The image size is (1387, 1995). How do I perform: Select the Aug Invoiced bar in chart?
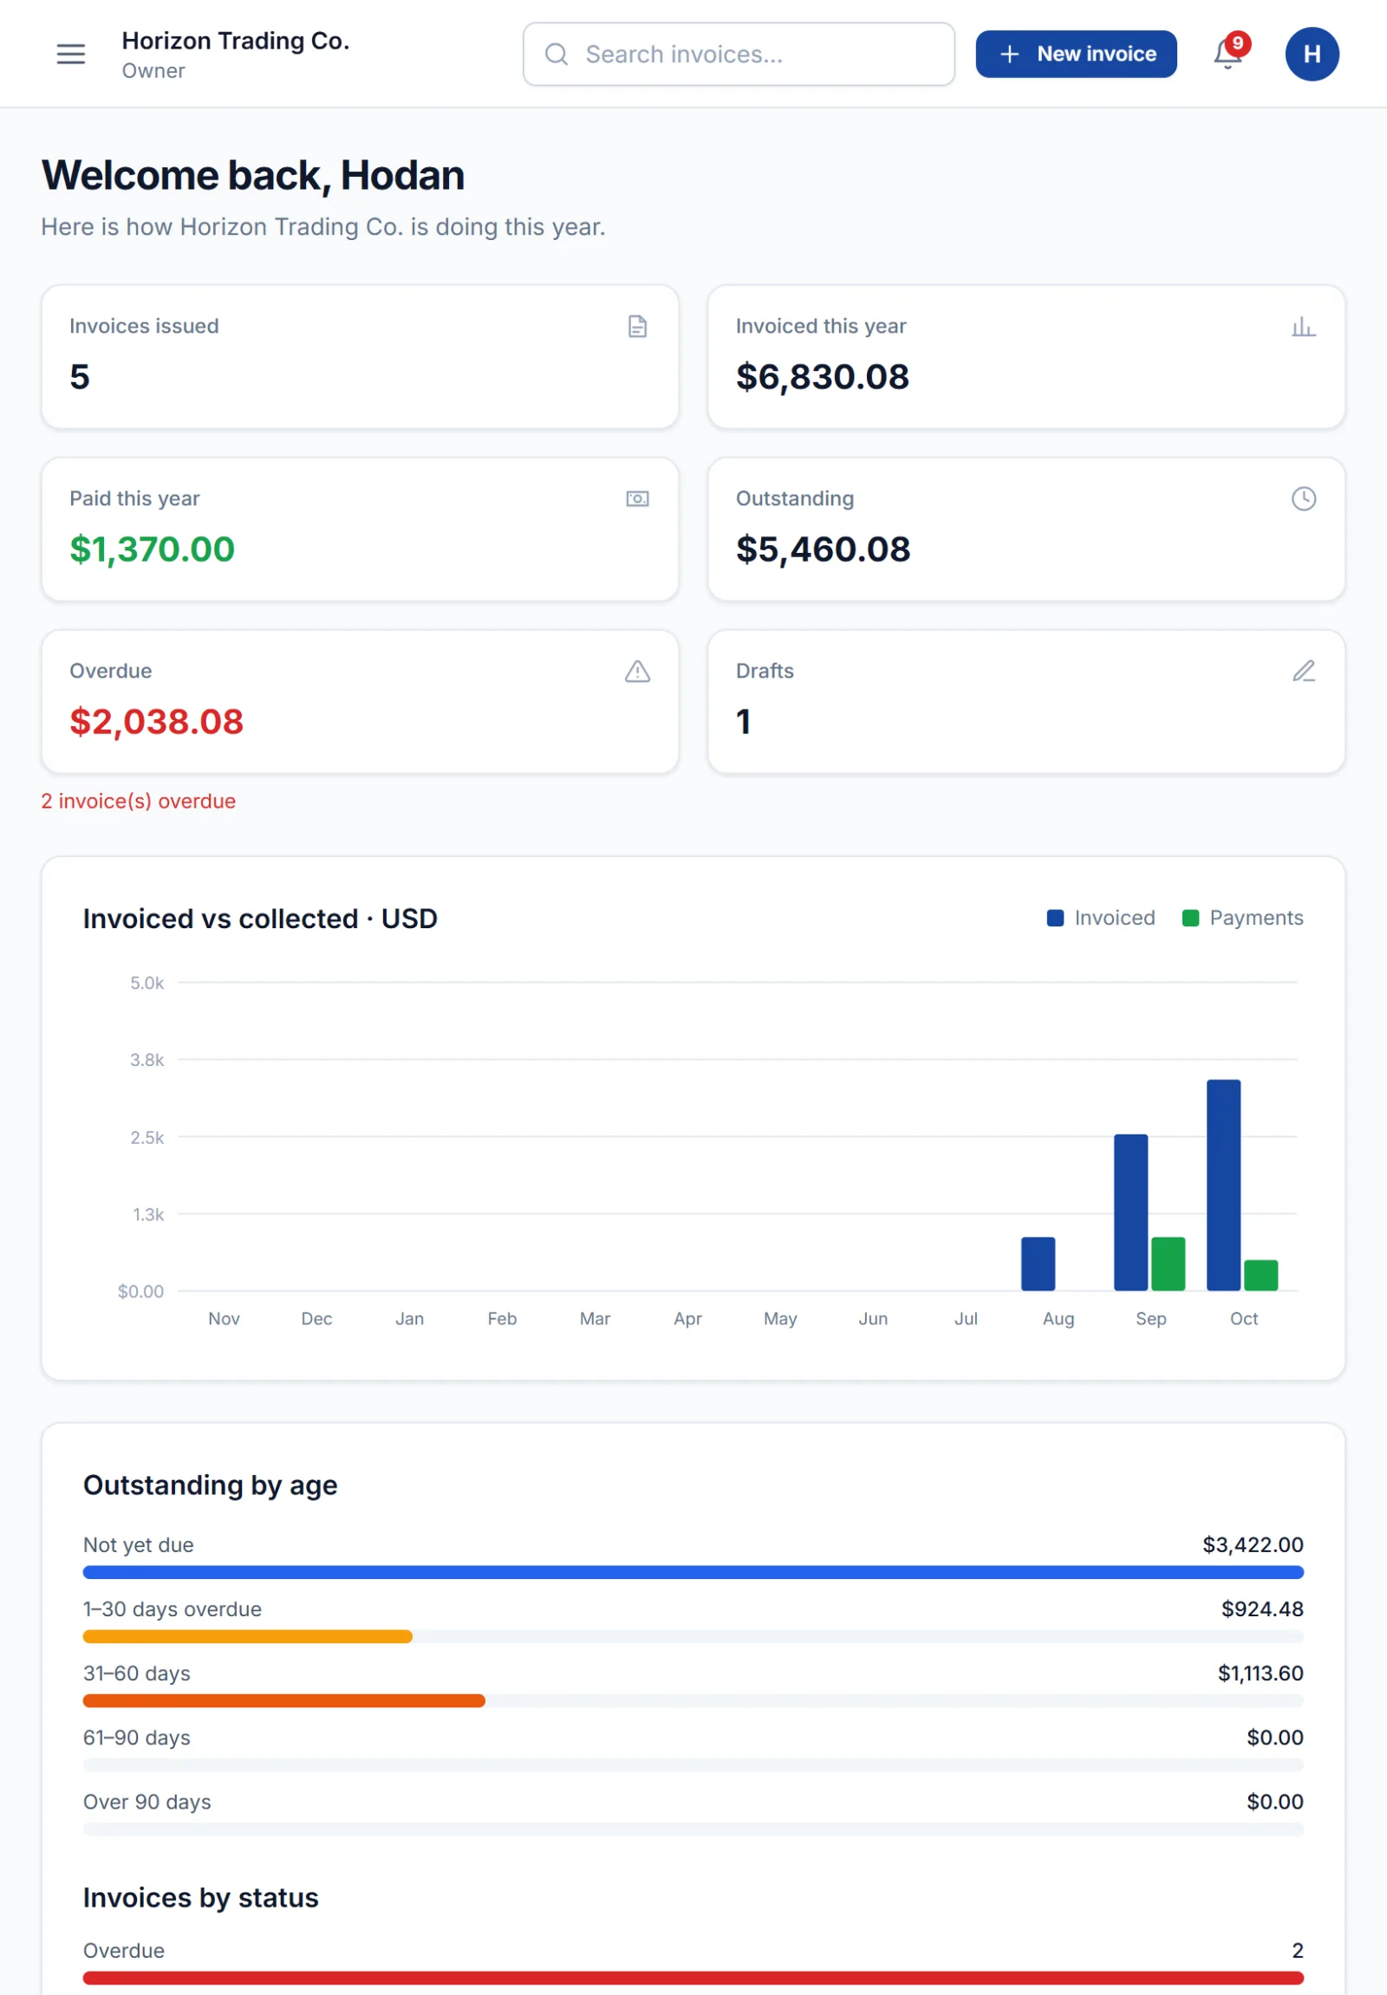[1038, 1264]
